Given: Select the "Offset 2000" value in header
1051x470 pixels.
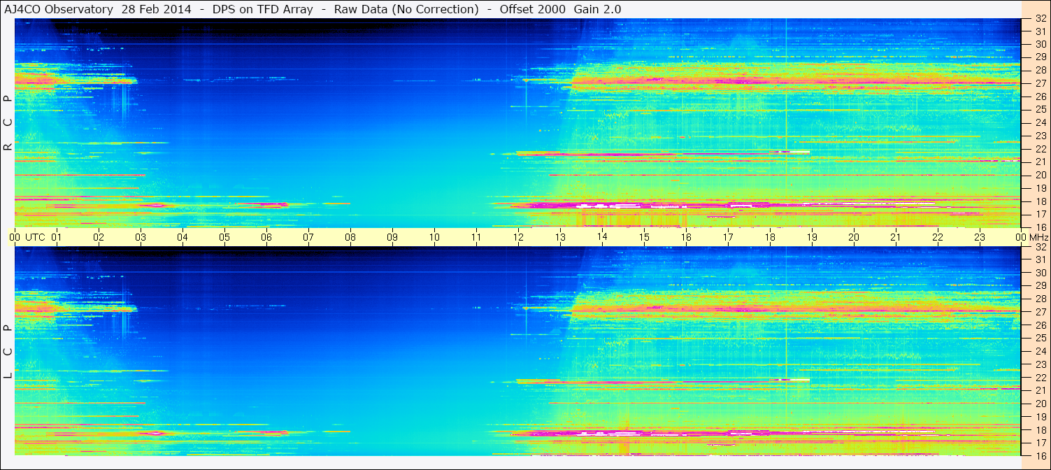Looking at the screenshot, I should (532, 9).
